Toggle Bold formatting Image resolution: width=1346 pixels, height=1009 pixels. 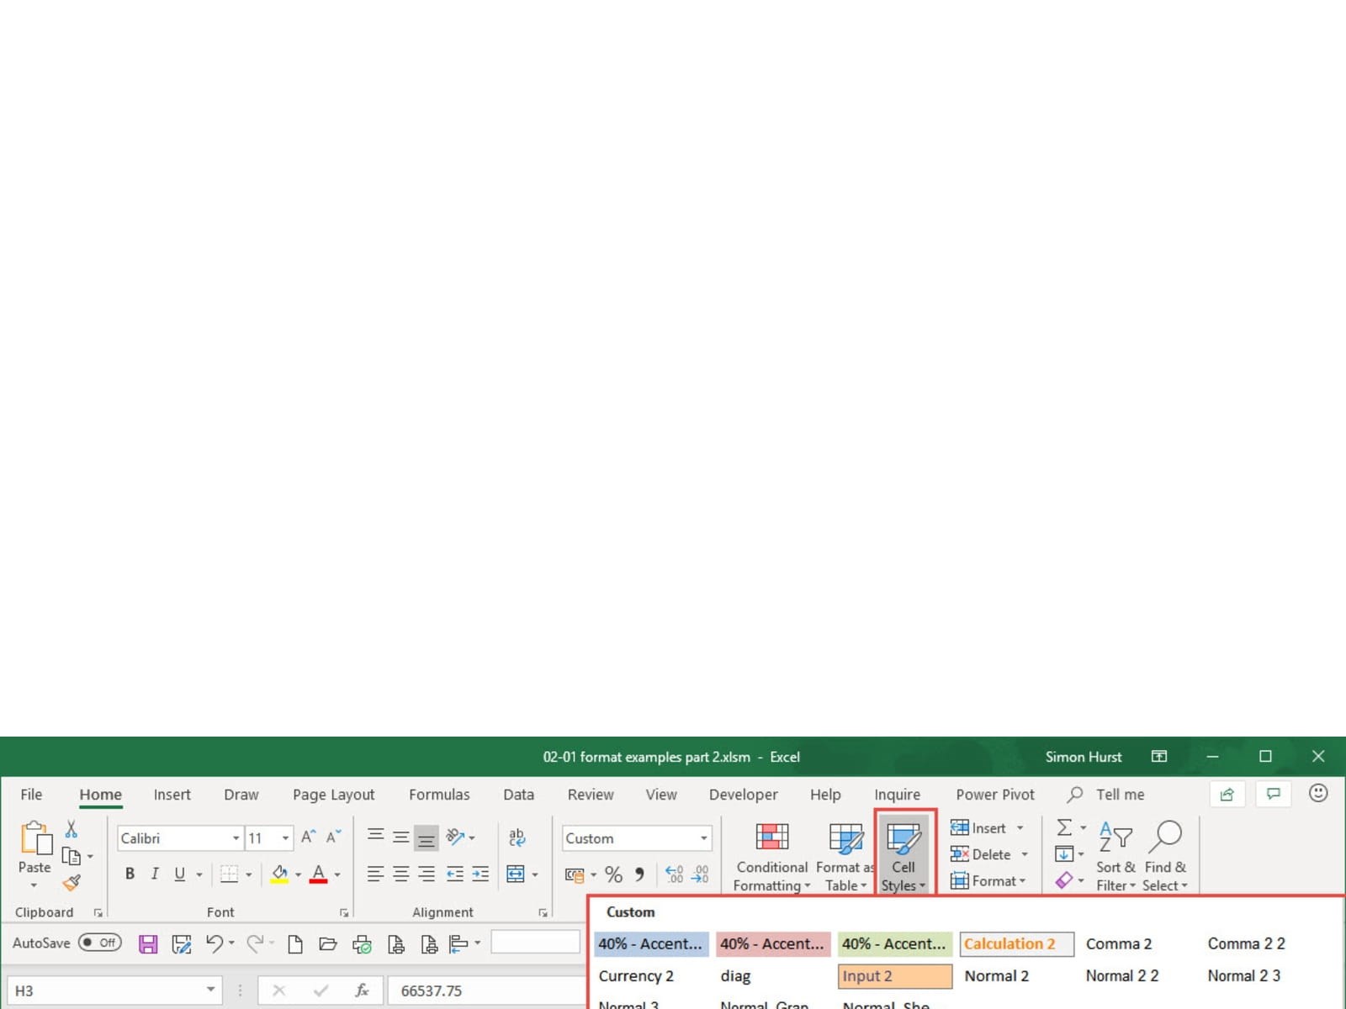click(130, 874)
